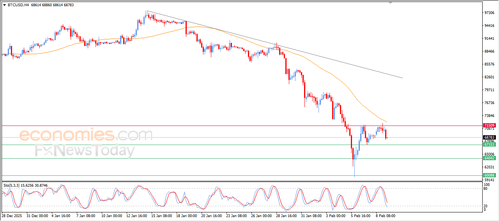This screenshot has height=221, width=499.
Task: Click the 91441 price axis value
Action: tap(489, 38)
